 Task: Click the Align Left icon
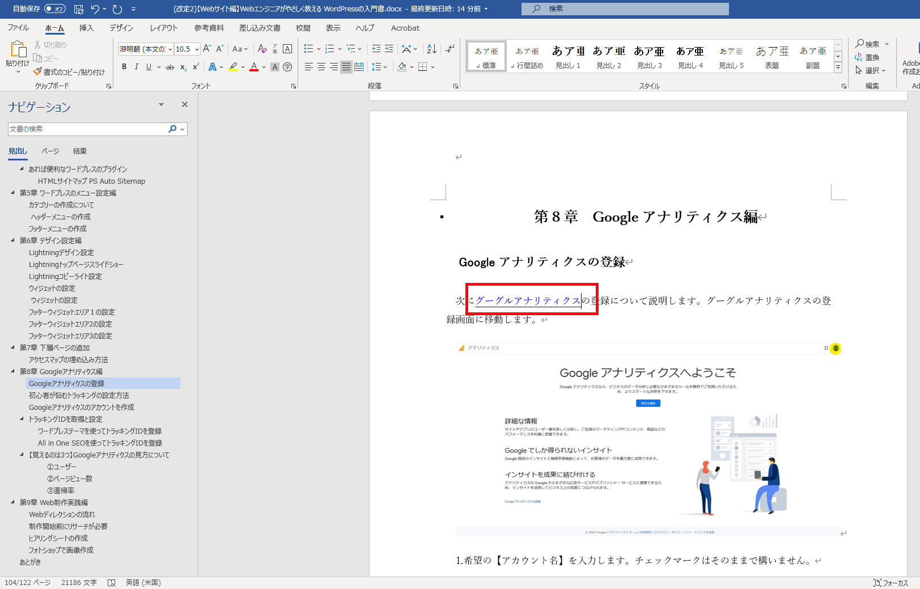point(309,67)
